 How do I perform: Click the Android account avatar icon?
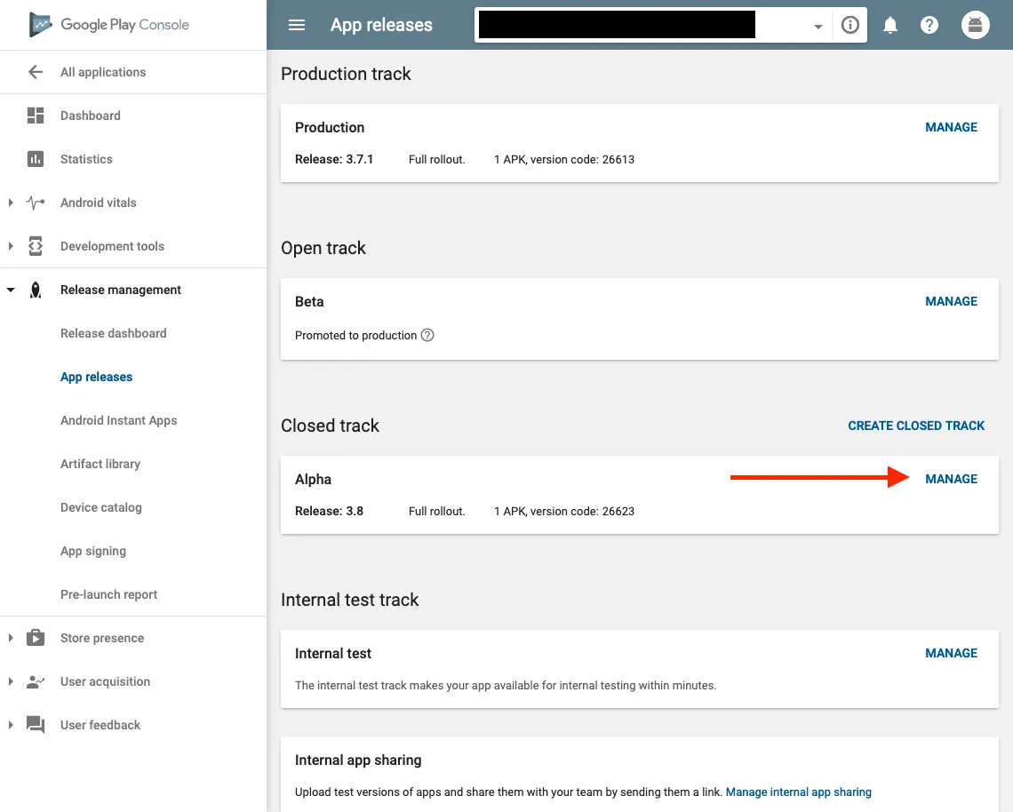pyautogui.click(x=975, y=25)
